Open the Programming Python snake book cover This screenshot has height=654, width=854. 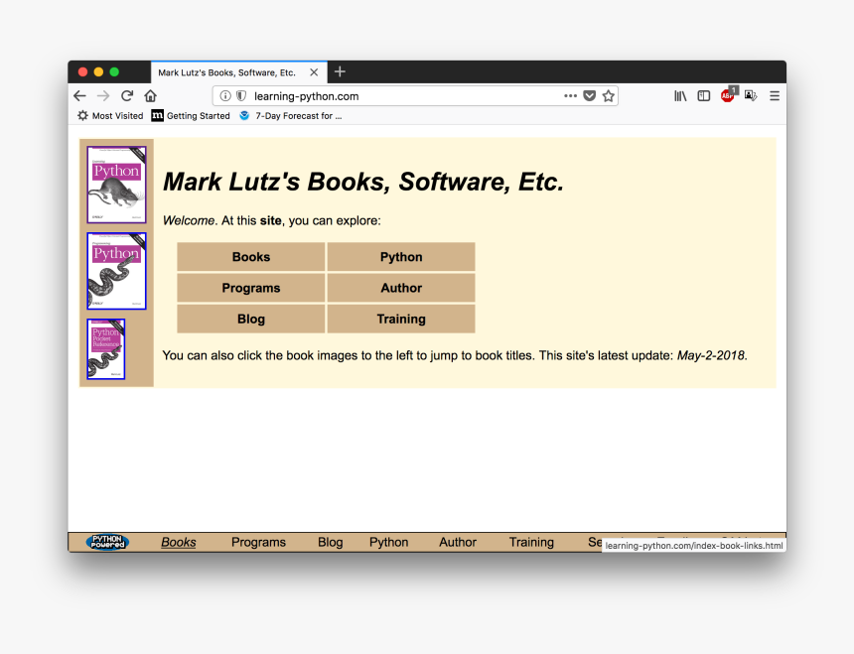[116, 271]
